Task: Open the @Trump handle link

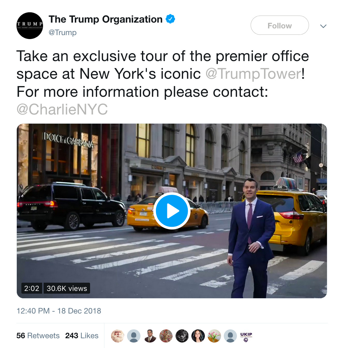Action: (x=63, y=32)
